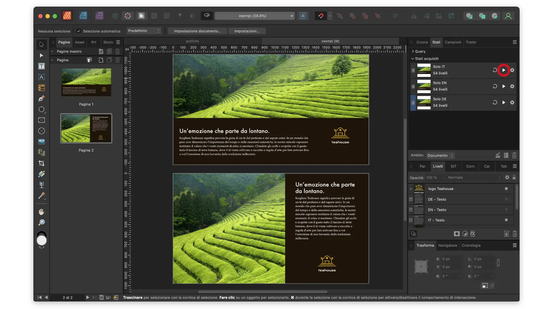Delete state with the Stati trash icon
This screenshot has width=553, height=311.
click(514, 155)
